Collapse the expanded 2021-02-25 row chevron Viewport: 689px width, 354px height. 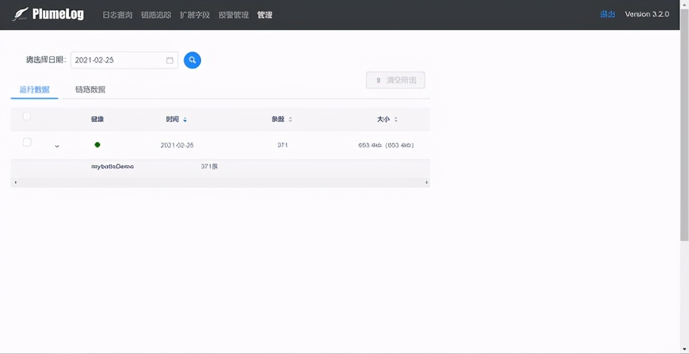point(56,146)
